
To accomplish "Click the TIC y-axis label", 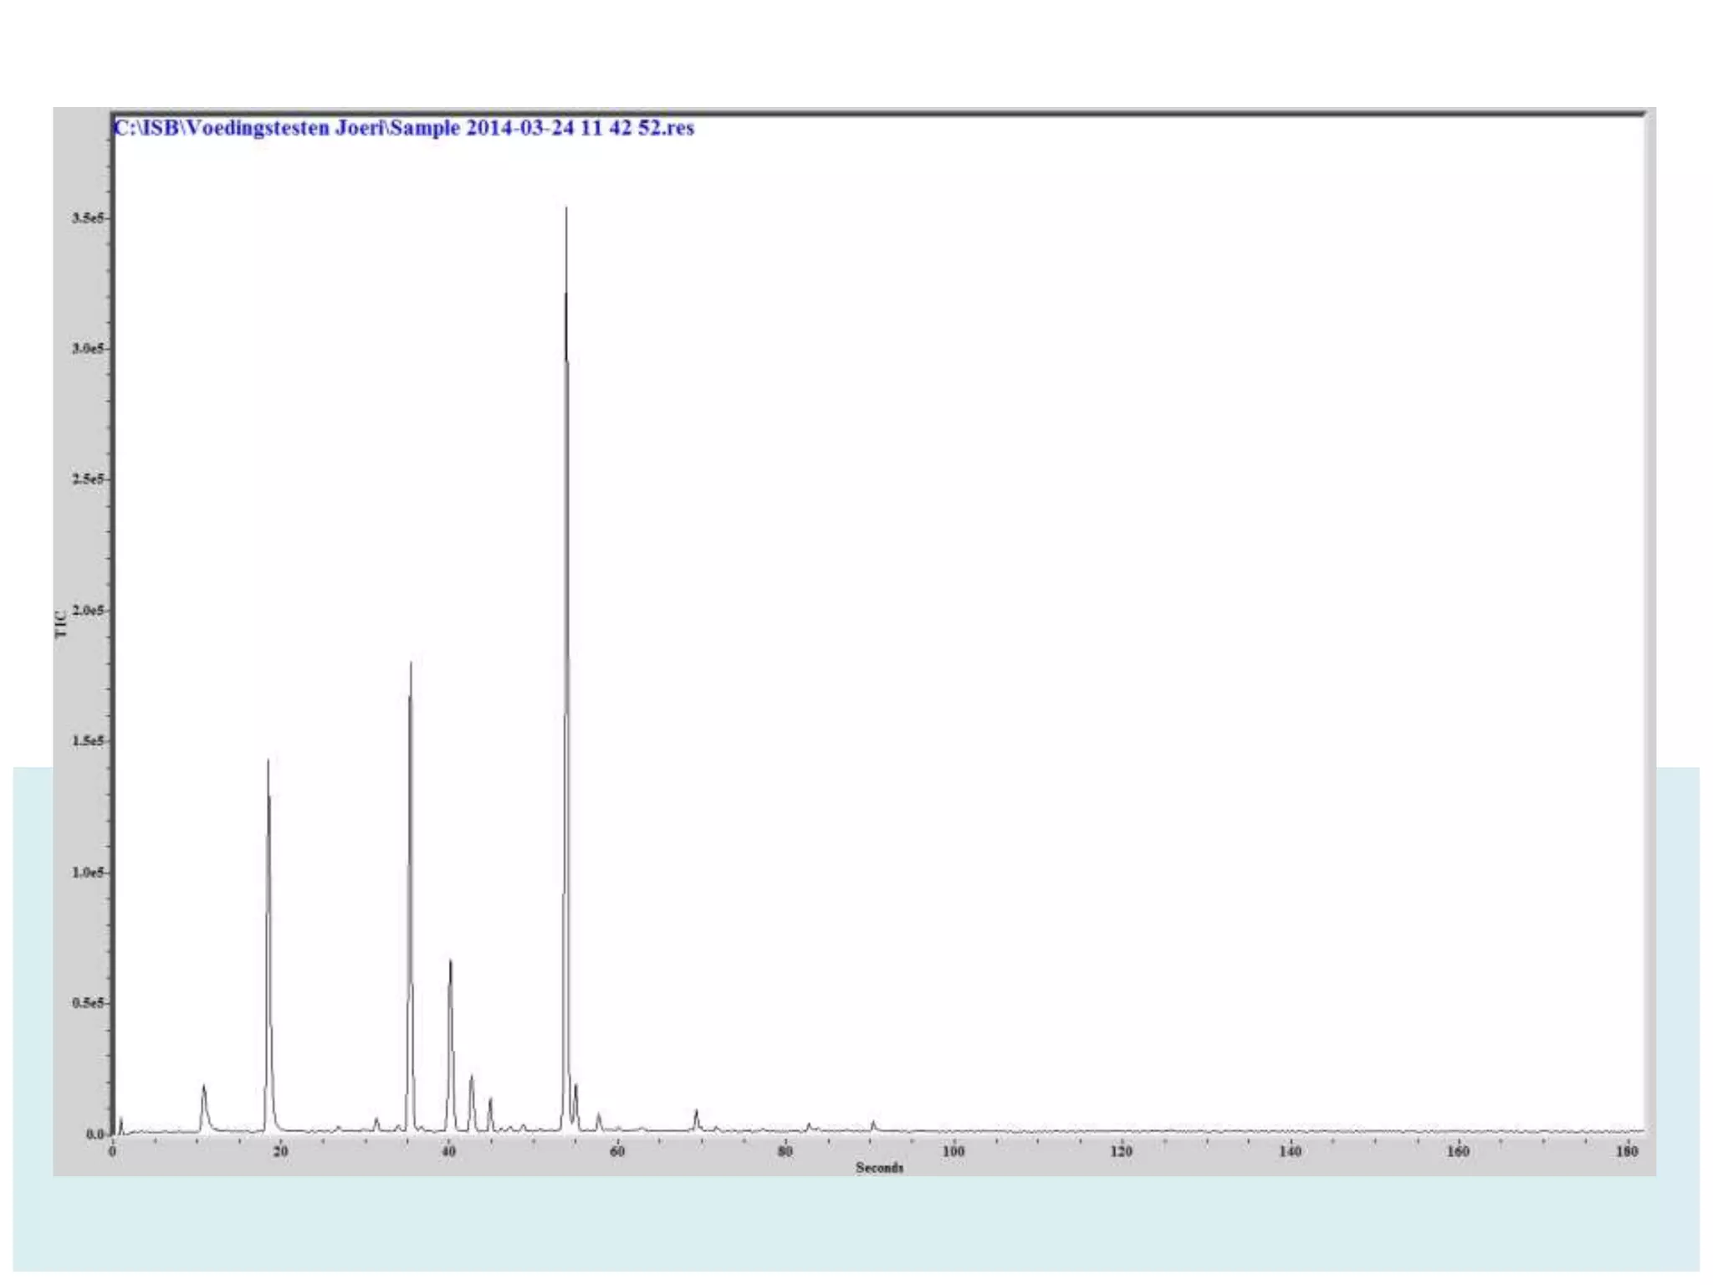I will 61,624.
